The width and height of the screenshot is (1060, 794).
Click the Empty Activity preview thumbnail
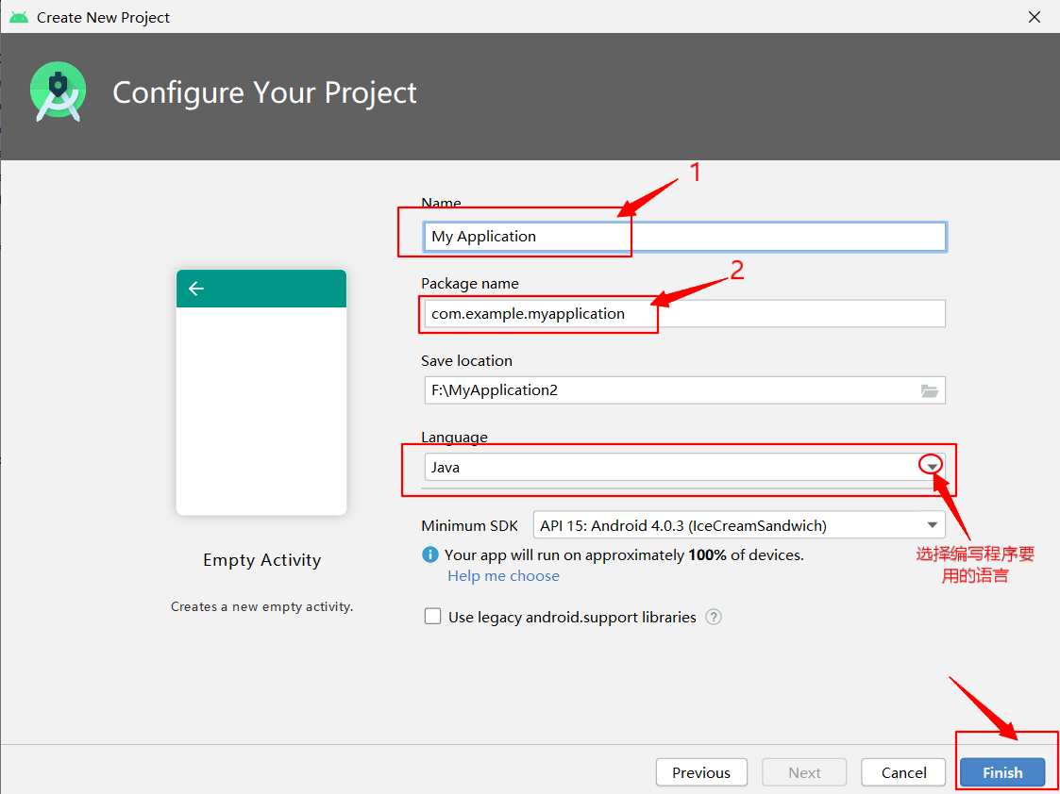[261, 392]
